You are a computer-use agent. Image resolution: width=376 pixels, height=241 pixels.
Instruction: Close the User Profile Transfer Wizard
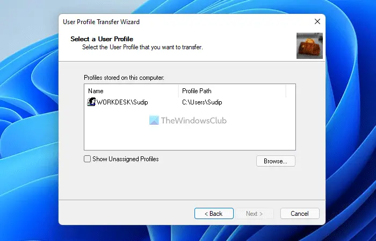(317, 21)
